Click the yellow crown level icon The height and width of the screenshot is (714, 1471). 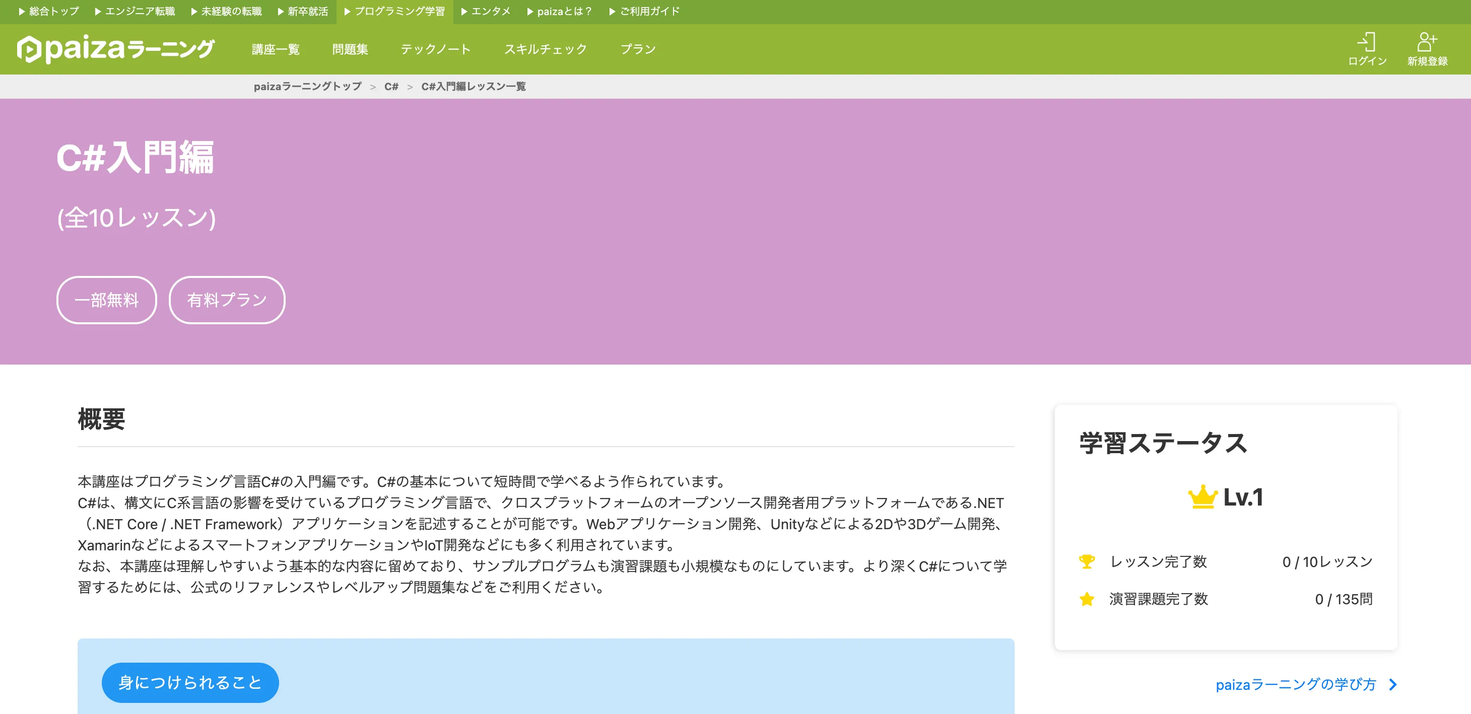coord(1202,496)
